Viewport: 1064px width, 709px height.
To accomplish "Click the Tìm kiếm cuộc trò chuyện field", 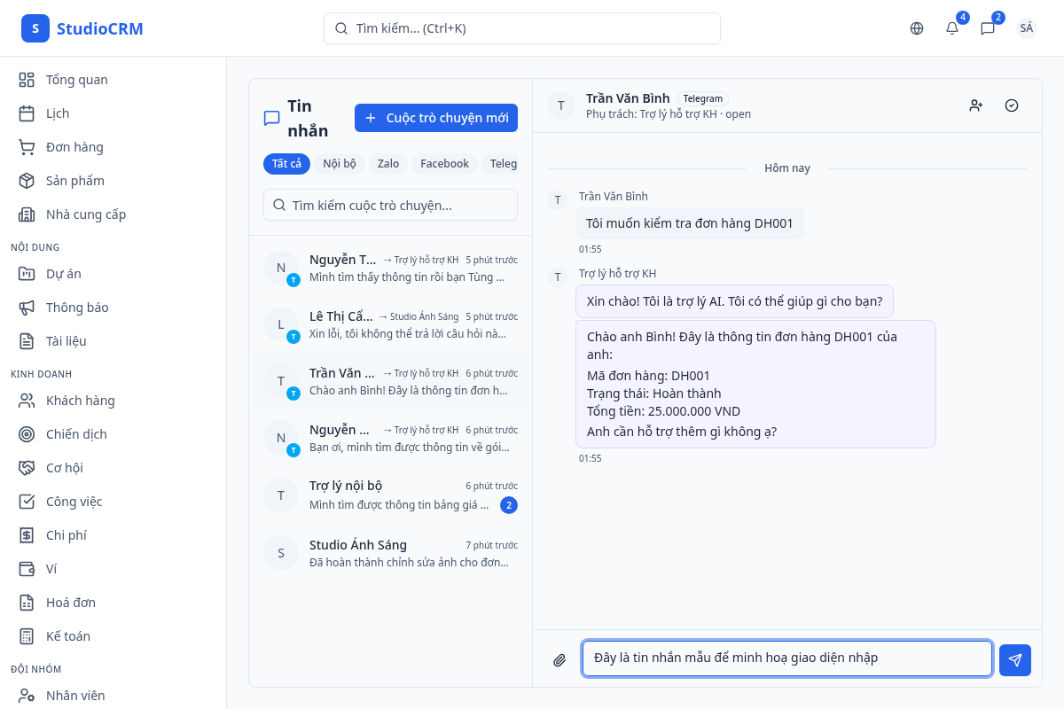I will 390,205.
